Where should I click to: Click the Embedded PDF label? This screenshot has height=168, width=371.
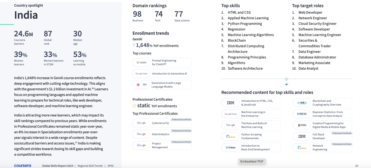pos(252,161)
